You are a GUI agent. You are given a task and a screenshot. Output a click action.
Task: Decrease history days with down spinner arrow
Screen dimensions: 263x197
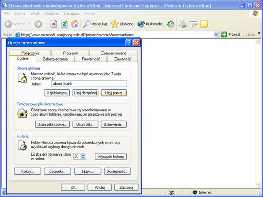click(x=83, y=157)
